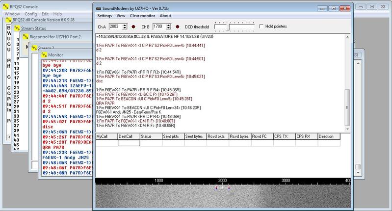
Task: Click the CLUB IL PASSATORE beacon line
Action: (x=155, y=36)
